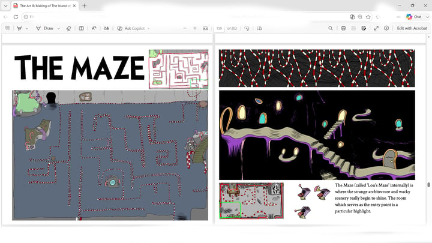Open the table of contents panel

coord(7,28)
